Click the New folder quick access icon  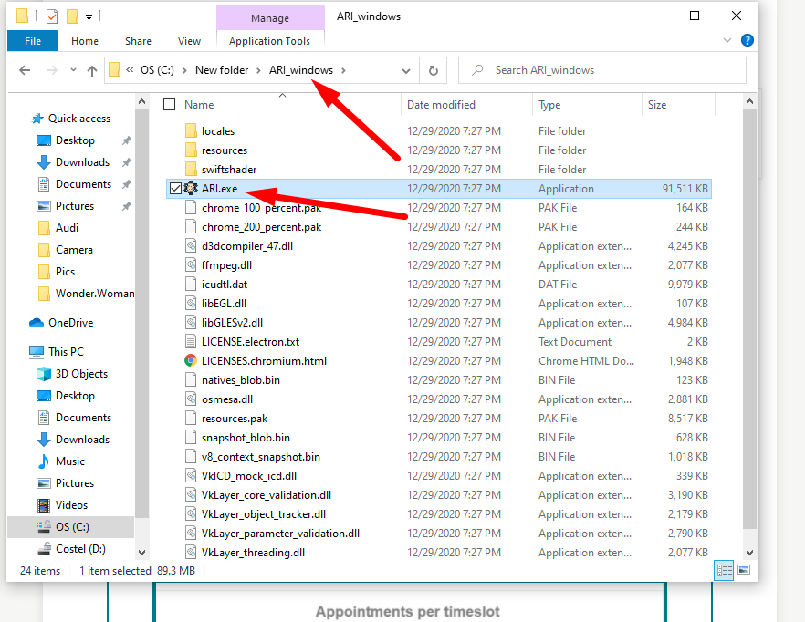(72, 17)
